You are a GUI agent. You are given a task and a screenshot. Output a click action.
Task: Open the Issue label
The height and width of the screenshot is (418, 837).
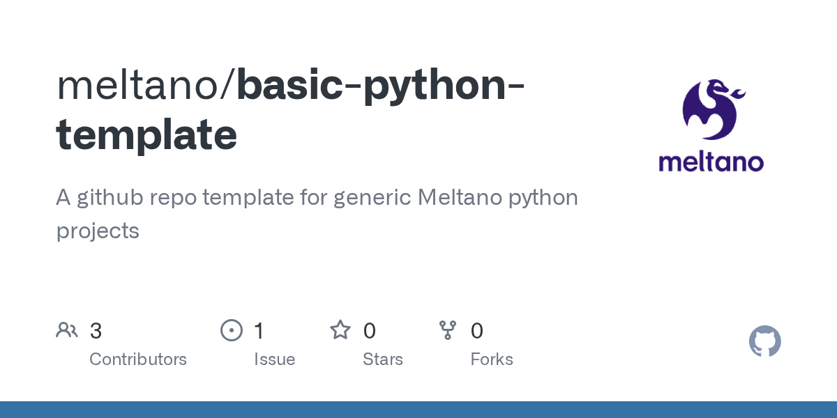click(274, 359)
